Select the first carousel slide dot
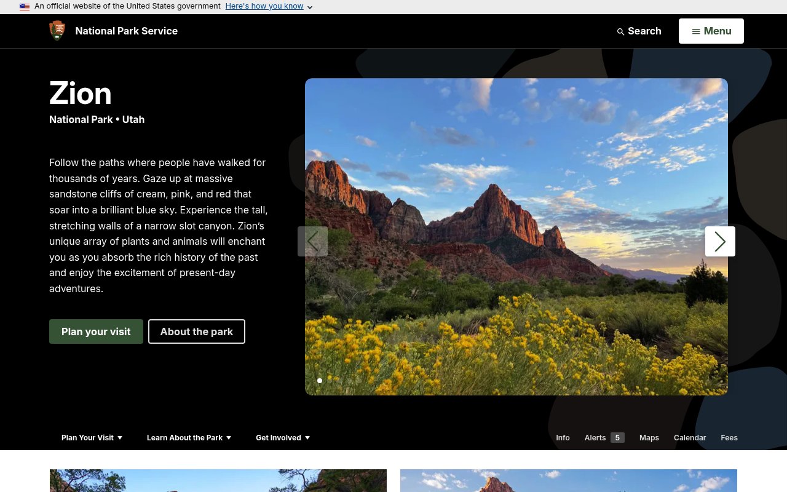The height and width of the screenshot is (492, 787). [320, 381]
